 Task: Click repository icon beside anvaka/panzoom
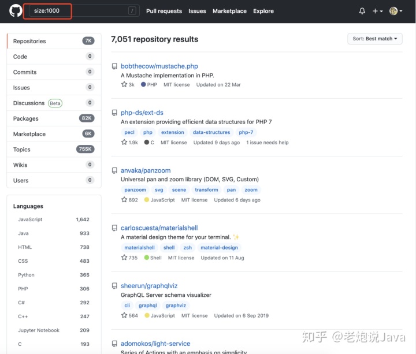click(114, 170)
